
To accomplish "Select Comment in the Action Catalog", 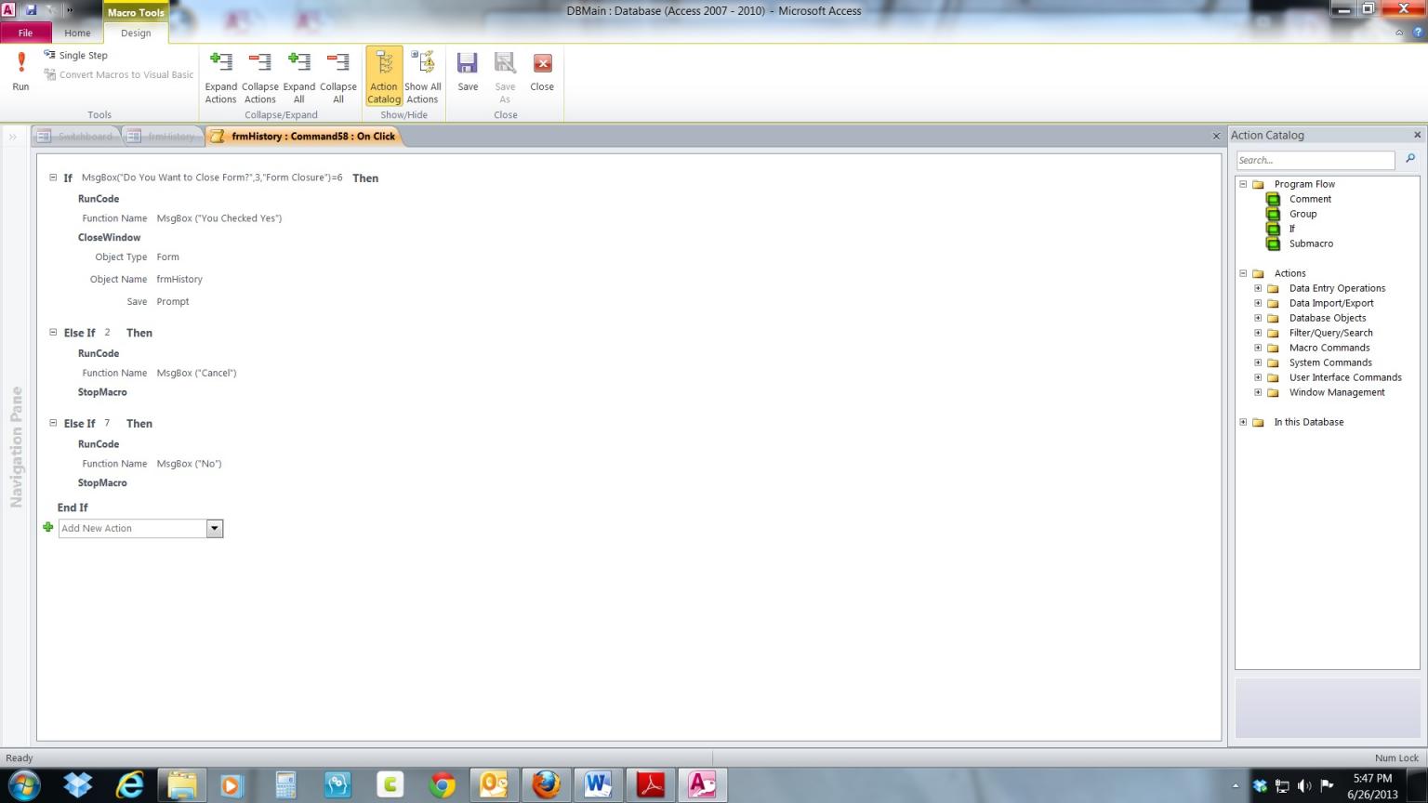I will tap(1310, 199).
